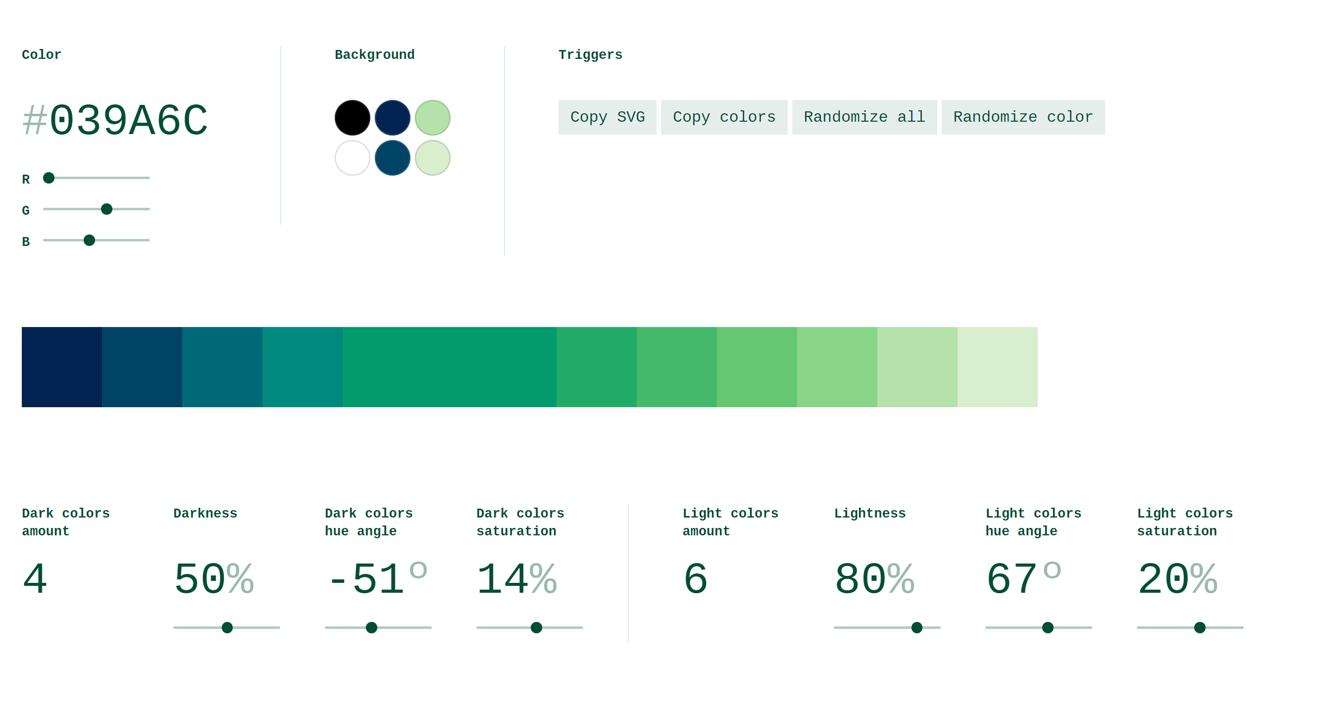Select the black background circle
Screen dimensions: 1320x711
tap(353, 118)
